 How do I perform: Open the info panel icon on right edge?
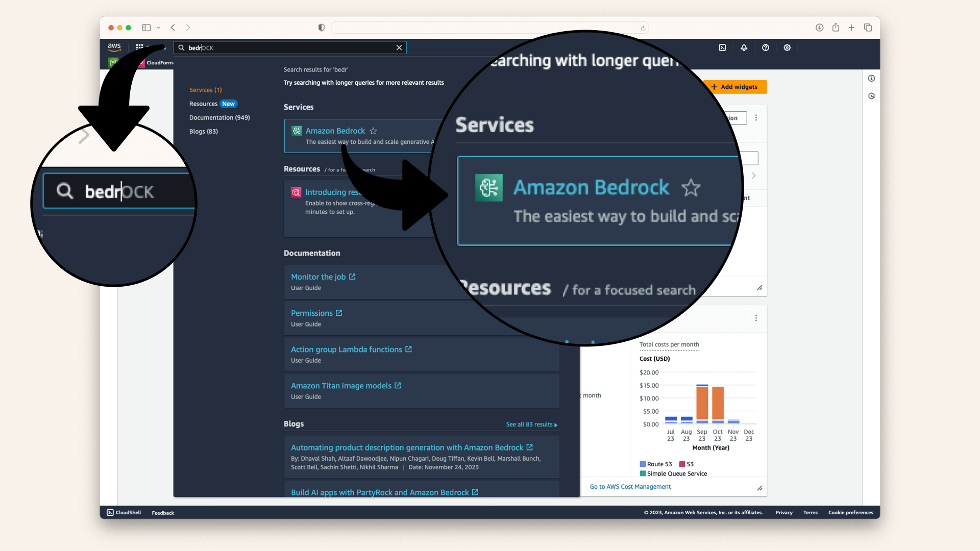click(871, 79)
